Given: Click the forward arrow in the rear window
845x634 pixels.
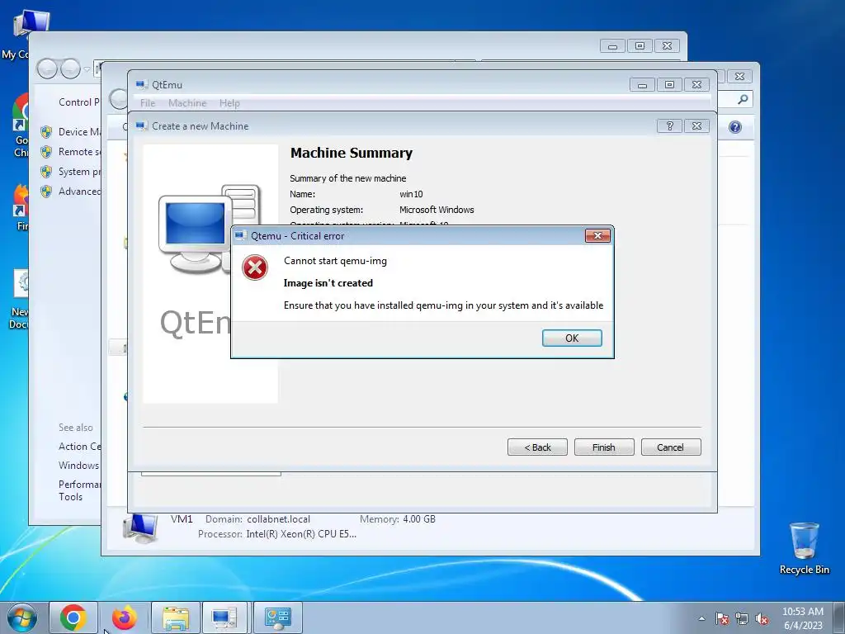Looking at the screenshot, I should click(x=71, y=69).
